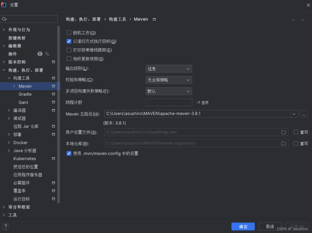Enable 打印异常堆栈跟踪 checkbox
Screen dimensions: 312x233
point(69,50)
